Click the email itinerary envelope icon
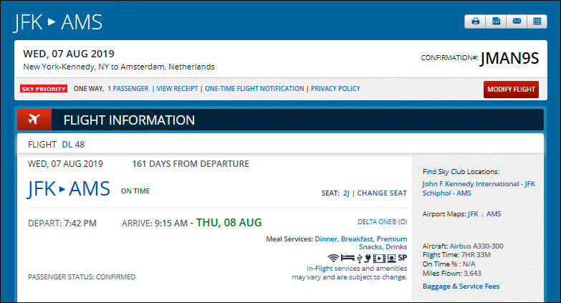This screenshot has width=561, height=303. [515, 21]
